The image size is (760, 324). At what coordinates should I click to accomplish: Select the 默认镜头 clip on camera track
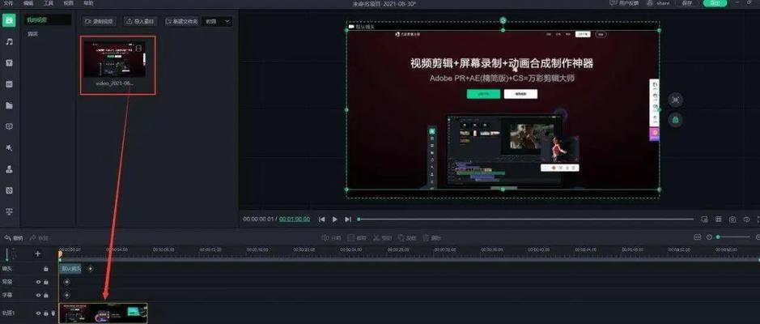point(70,268)
